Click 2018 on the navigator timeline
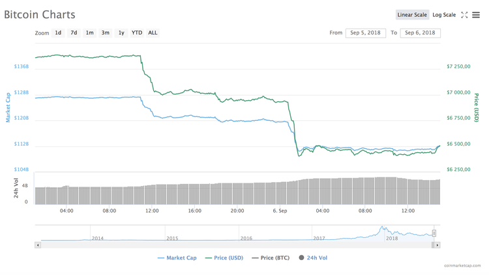Image resolution: width=489 pixels, height=275 pixels. click(392, 239)
